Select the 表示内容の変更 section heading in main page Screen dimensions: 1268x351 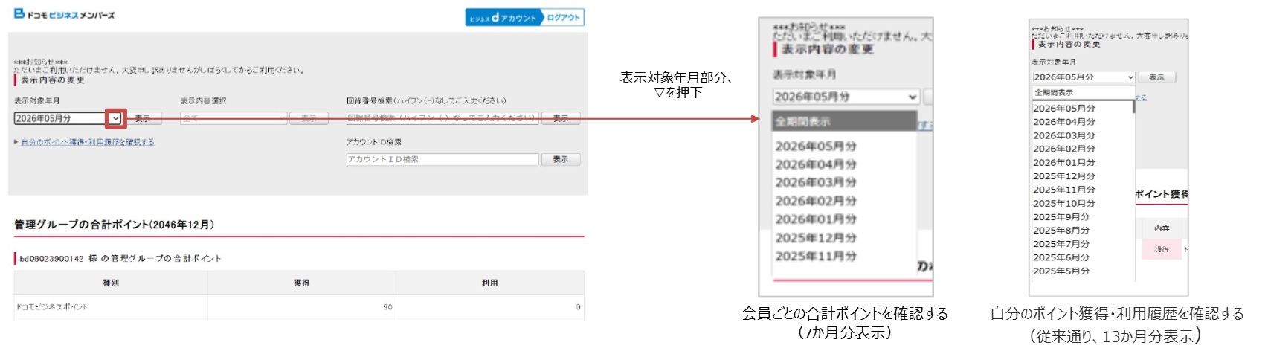click(x=52, y=80)
